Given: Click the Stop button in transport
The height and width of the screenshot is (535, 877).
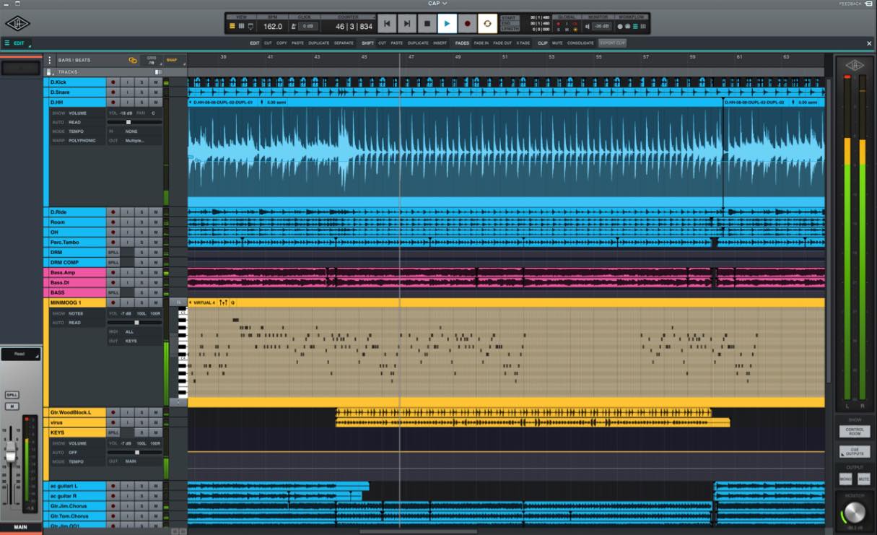Looking at the screenshot, I should pos(427,24).
